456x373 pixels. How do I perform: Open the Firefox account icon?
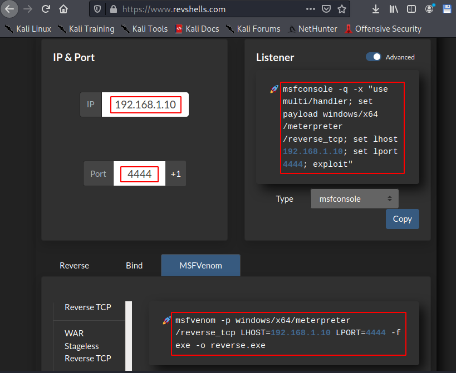[x=429, y=9]
